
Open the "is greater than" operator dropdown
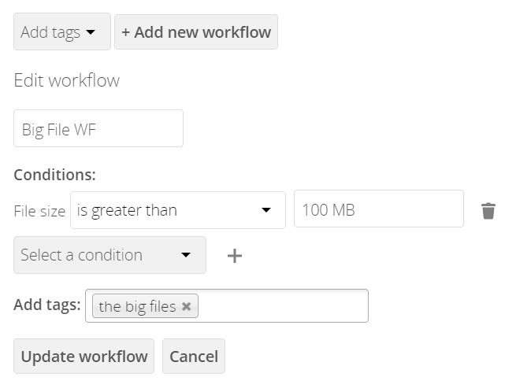(178, 210)
